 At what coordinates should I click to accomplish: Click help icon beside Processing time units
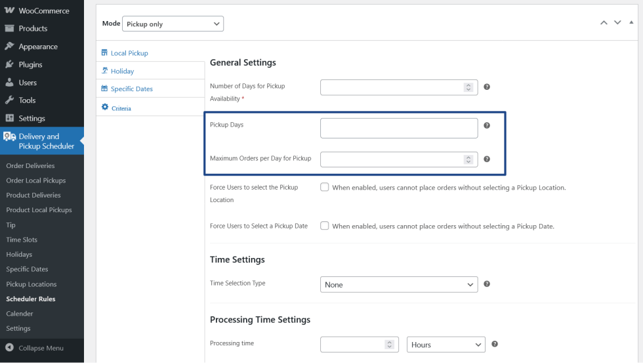495,344
